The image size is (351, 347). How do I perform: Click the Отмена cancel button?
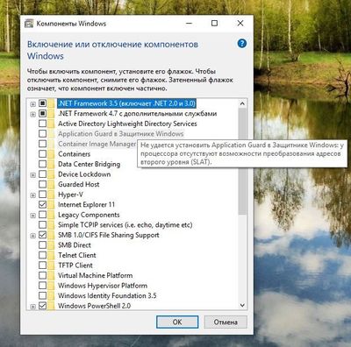(226, 322)
